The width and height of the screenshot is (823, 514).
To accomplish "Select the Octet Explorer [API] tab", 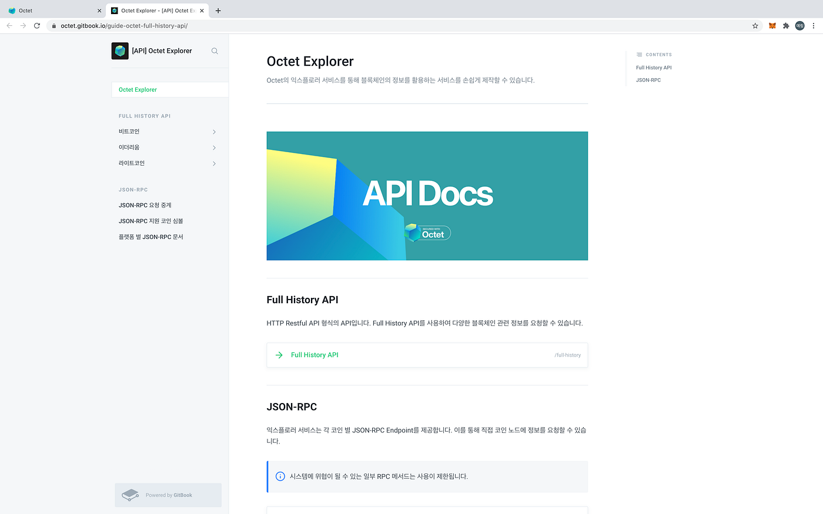I will 157,11.
